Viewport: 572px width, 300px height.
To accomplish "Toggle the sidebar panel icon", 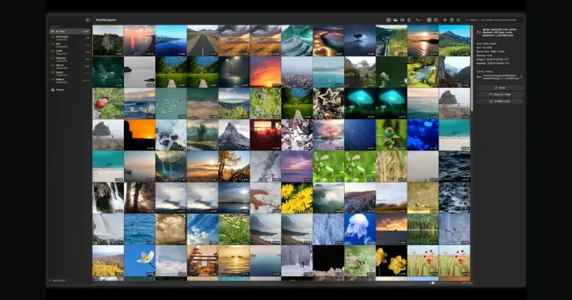I will point(88,20).
